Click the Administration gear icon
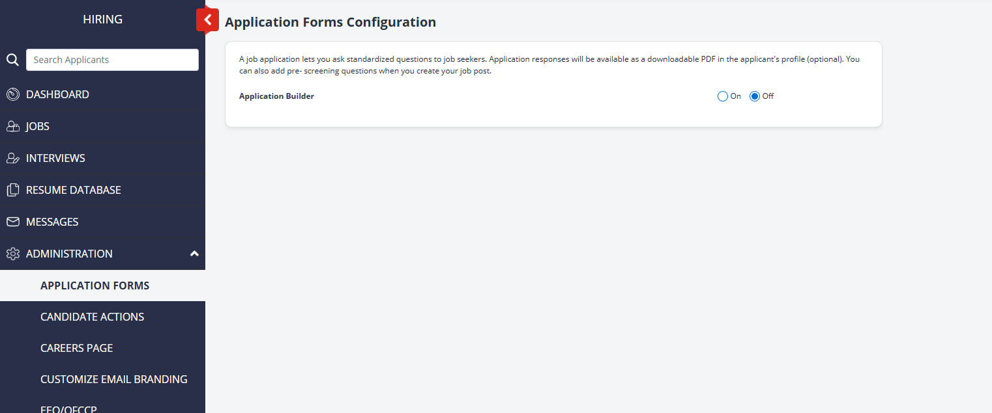The image size is (992, 413). [12, 254]
